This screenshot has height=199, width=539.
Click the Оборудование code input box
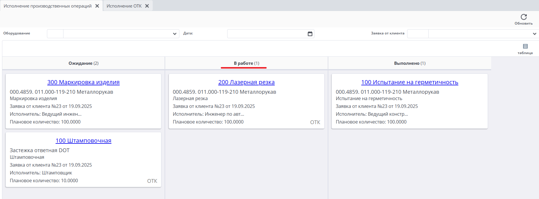(x=55, y=34)
